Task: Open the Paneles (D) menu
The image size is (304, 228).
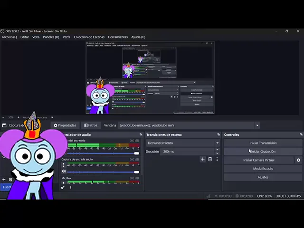Action: [51, 37]
